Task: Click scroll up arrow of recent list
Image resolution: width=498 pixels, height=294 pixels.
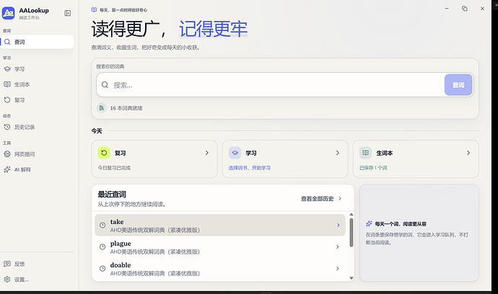Action: coord(351,215)
